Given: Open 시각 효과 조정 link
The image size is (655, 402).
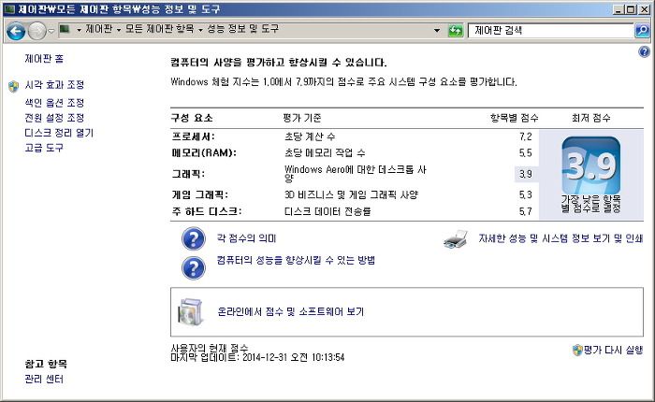Looking at the screenshot, I should coord(54,85).
